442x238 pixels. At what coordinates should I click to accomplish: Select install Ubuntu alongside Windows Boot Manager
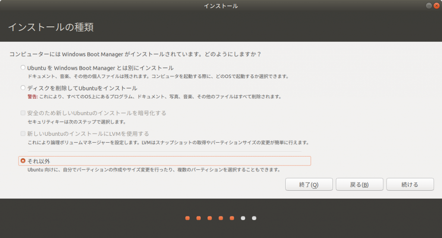pyautogui.click(x=23, y=68)
